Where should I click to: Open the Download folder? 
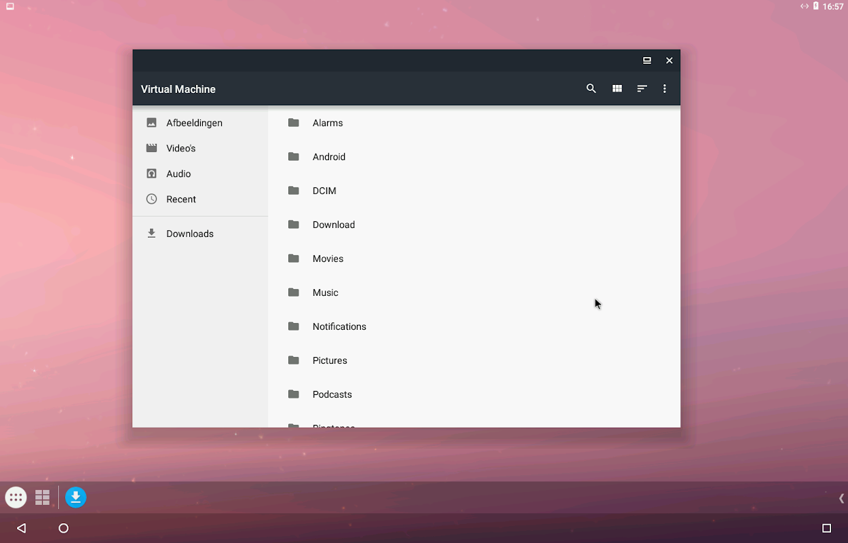click(333, 225)
